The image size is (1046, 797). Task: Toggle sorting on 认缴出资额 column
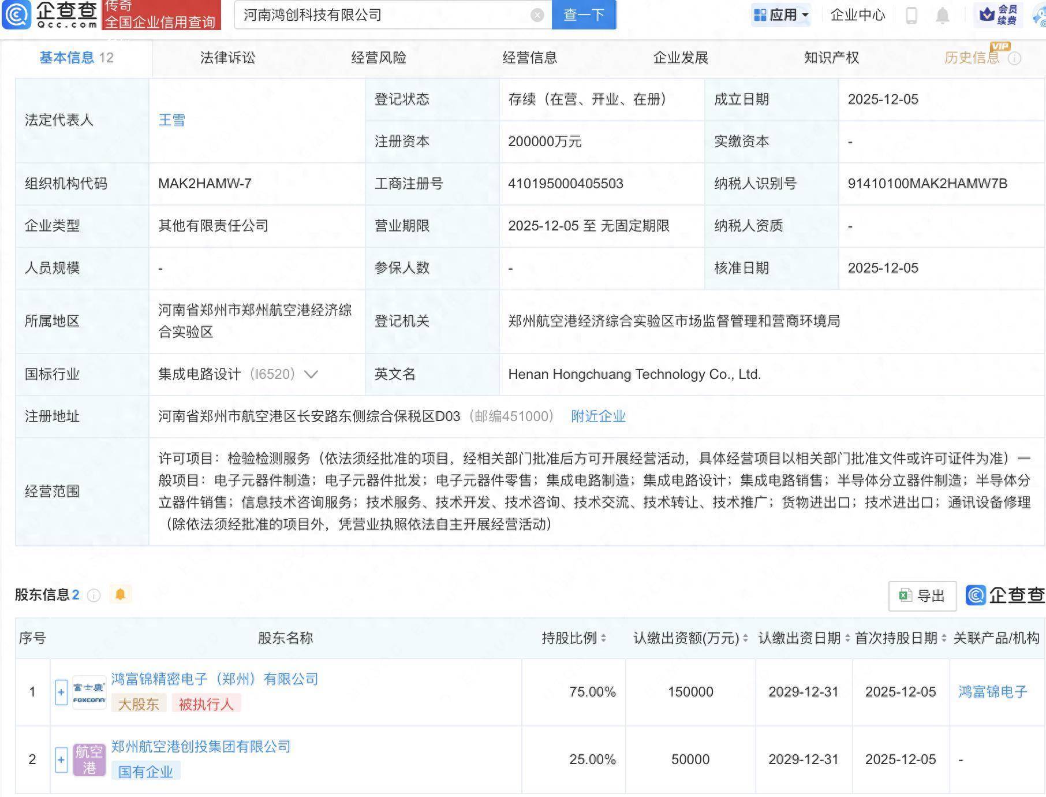pos(745,639)
